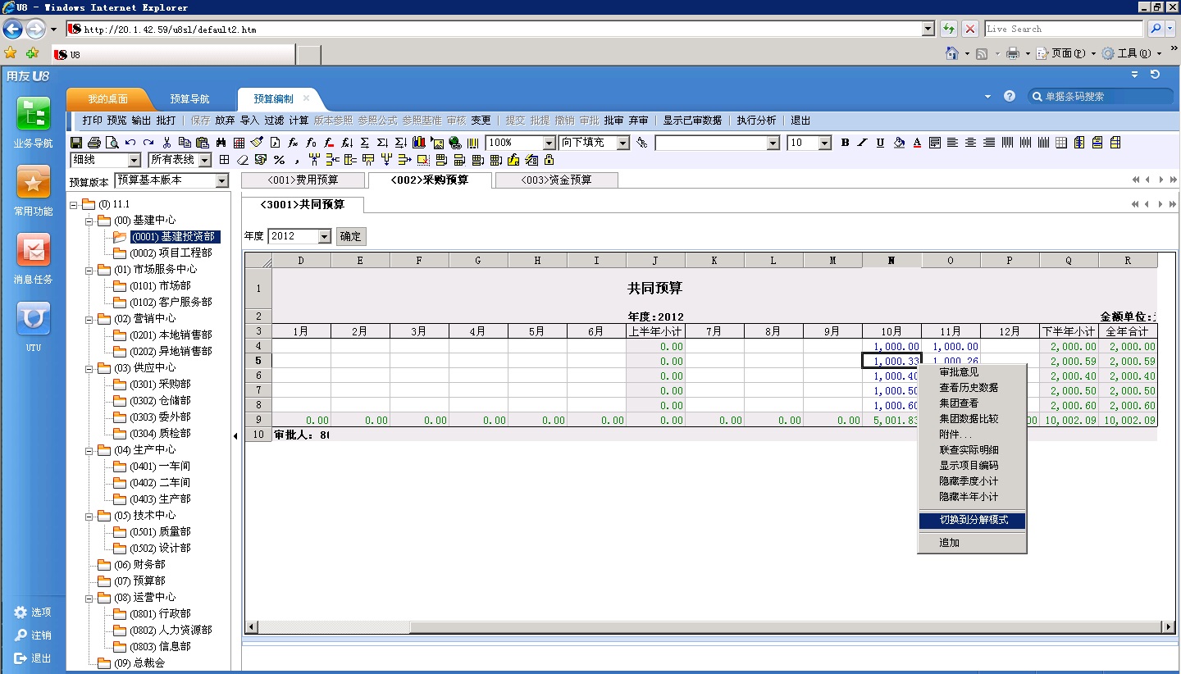Click the 计算 toolbar command
The width and height of the screenshot is (1181, 674).
[299, 121]
